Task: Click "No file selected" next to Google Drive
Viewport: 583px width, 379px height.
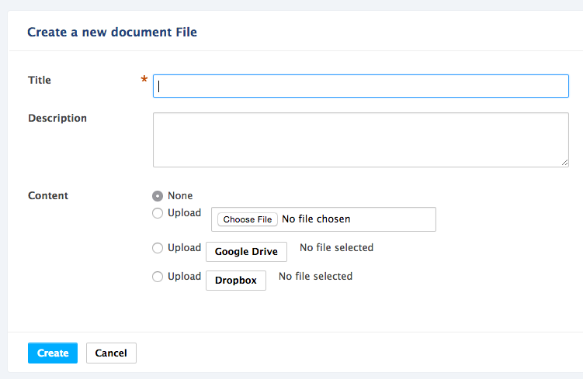Action: point(336,247)
